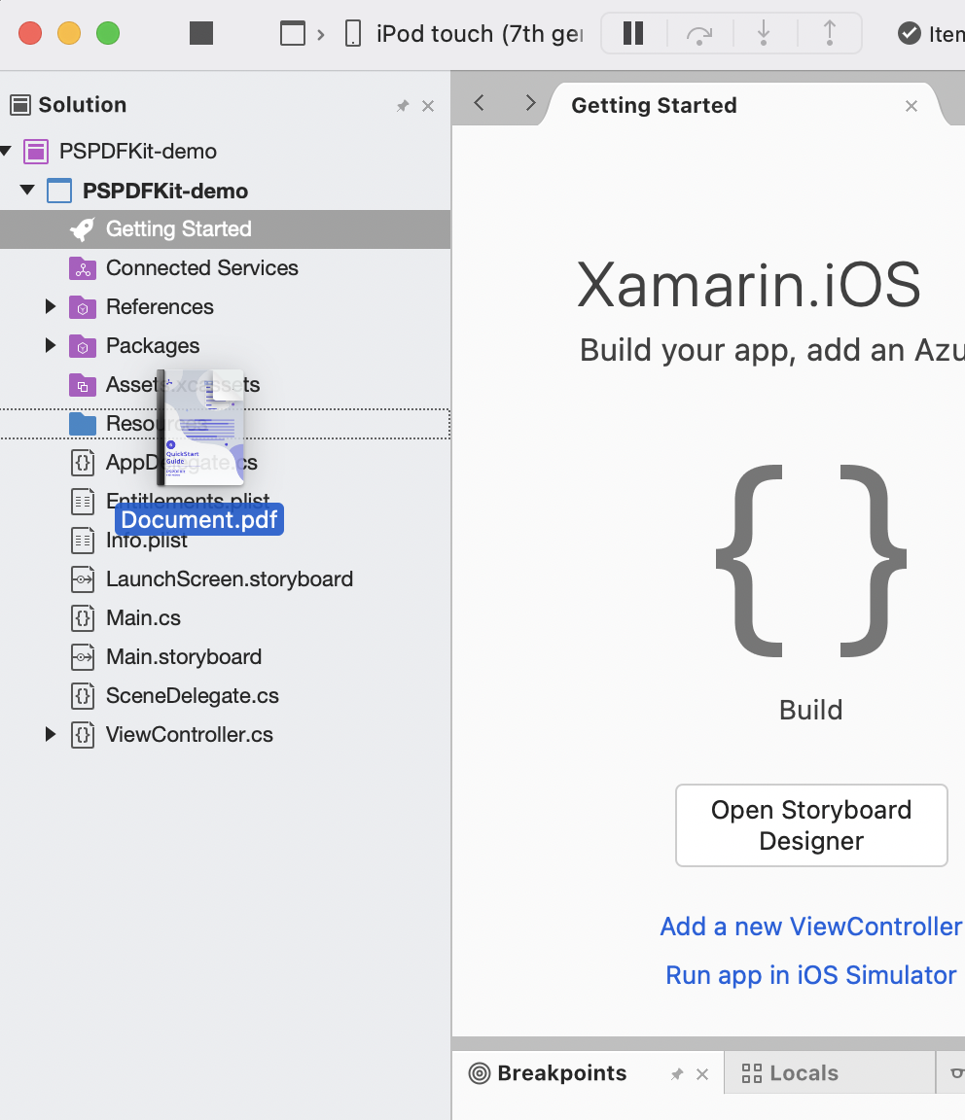Click the Document.pdf drag thumbnail

(200, 427)
